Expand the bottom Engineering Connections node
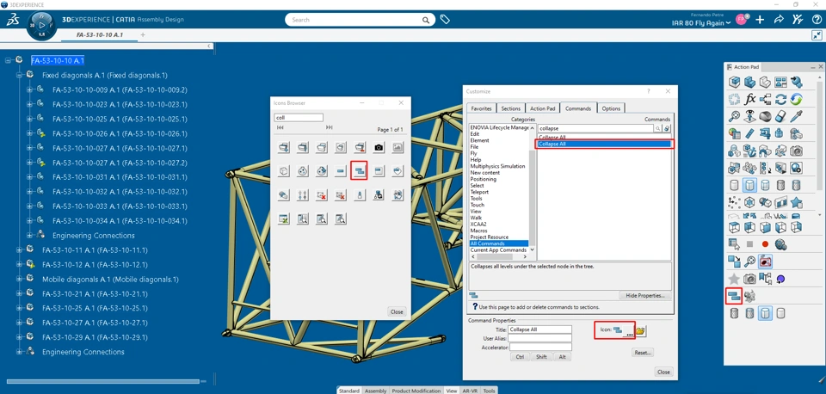The width and height of the screenshot is (826, 394). (x=18, y=352)
